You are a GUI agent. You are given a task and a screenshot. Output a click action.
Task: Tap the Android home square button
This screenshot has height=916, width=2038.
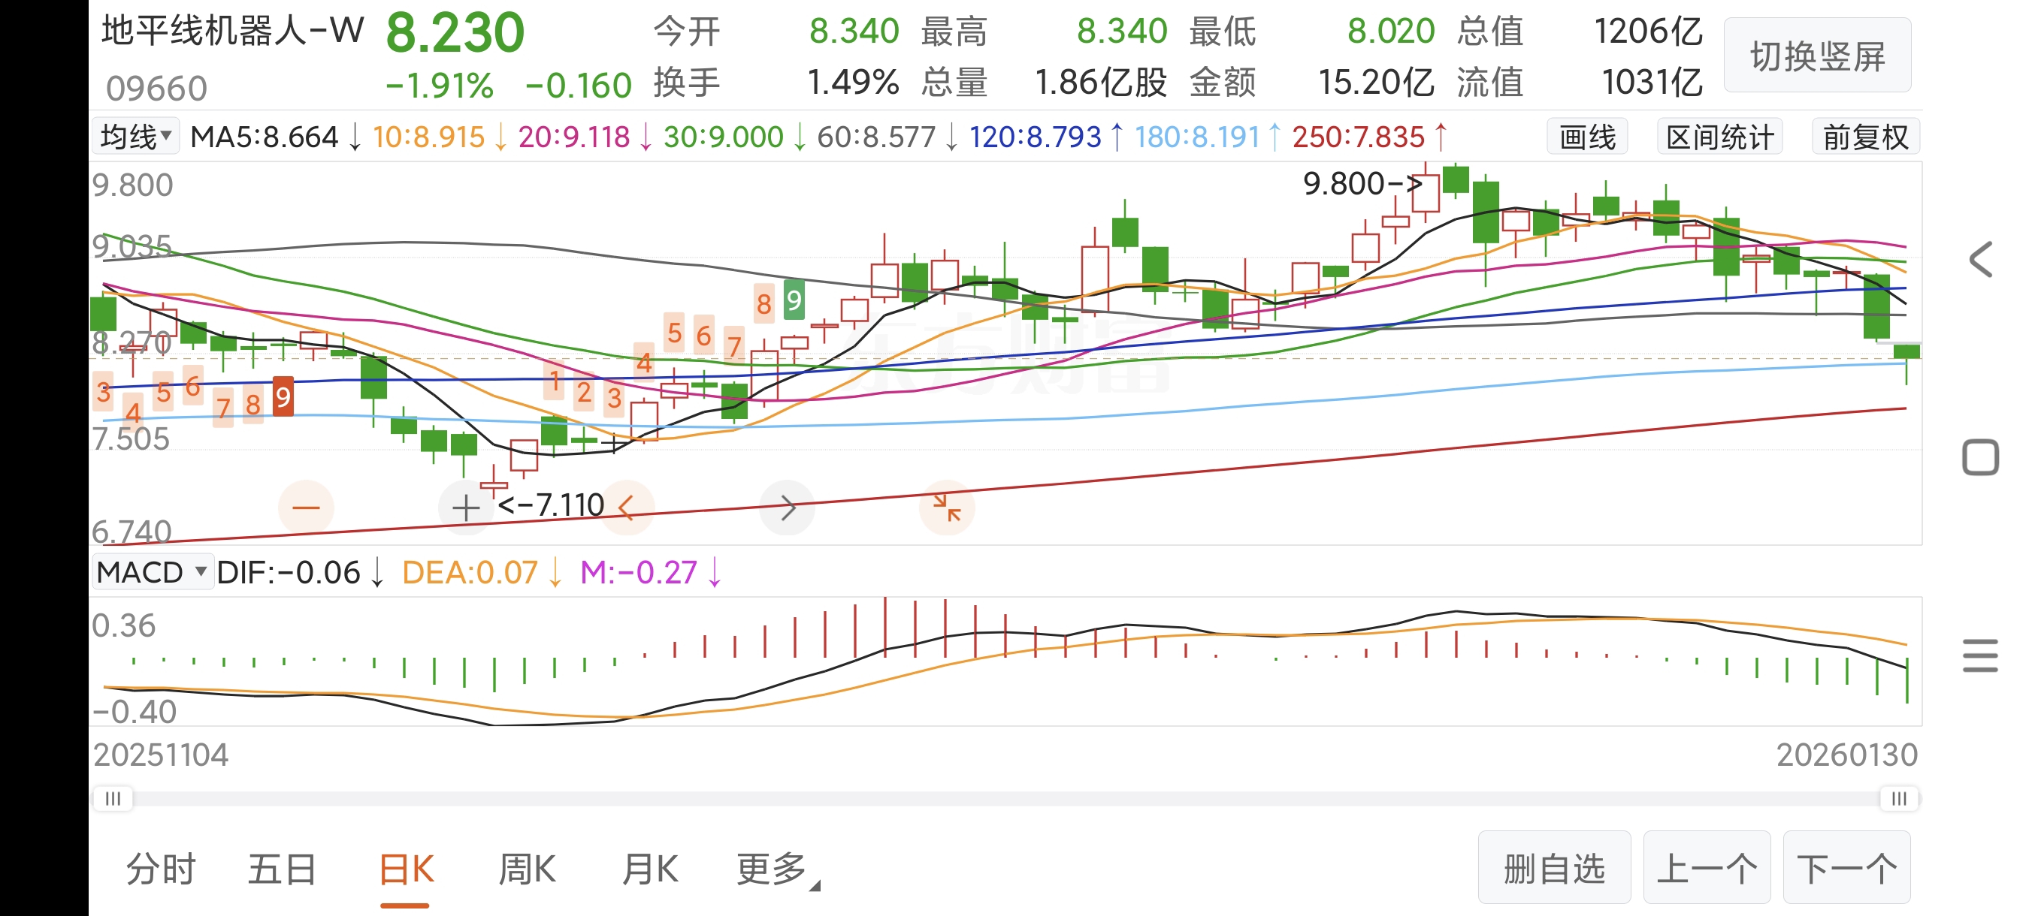click(1980, 456)
